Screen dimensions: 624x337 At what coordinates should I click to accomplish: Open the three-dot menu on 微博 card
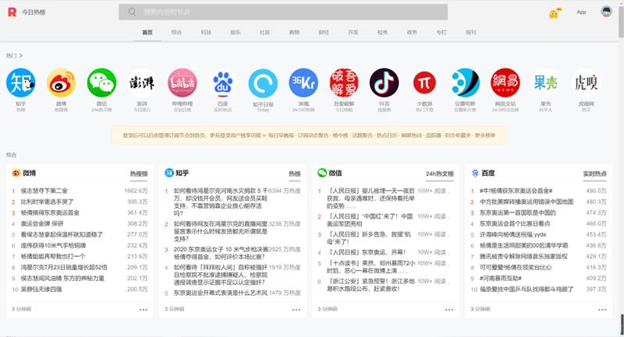coord(143,309)
